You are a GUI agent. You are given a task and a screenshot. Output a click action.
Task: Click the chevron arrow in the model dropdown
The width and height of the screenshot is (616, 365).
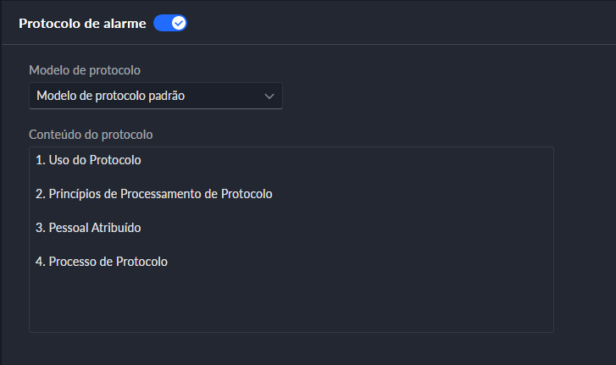269,96
